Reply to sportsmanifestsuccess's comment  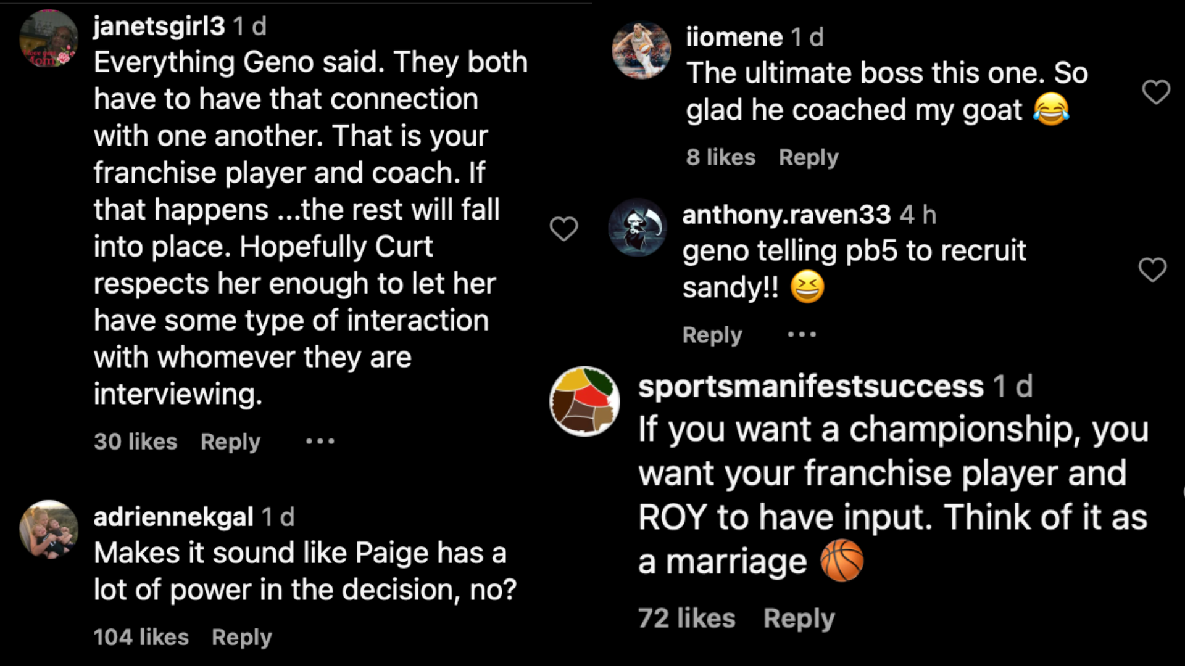799,619
